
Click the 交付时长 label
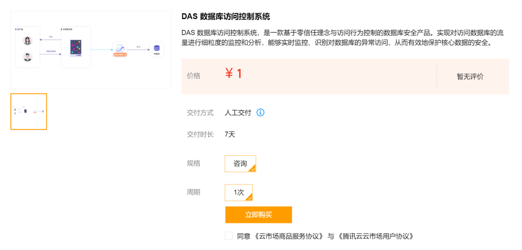tap(200, 134)
